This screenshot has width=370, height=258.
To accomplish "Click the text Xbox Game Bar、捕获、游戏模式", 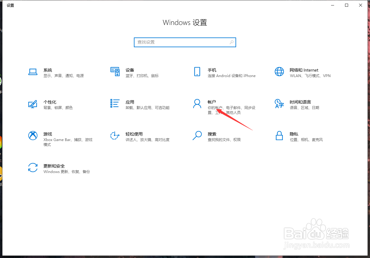I will pyautogui.click(x=68, y=142).
